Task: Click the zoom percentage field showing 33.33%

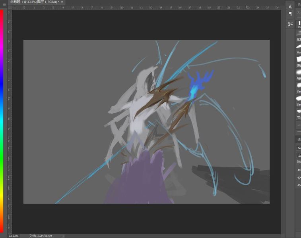Action: tap(14, 236)
